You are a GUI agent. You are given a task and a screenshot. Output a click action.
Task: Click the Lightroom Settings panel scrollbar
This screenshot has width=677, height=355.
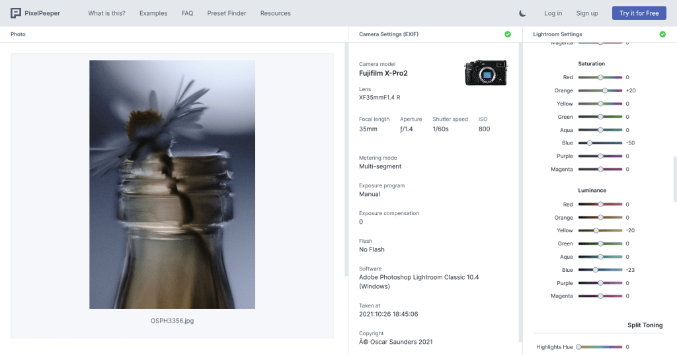674,178
